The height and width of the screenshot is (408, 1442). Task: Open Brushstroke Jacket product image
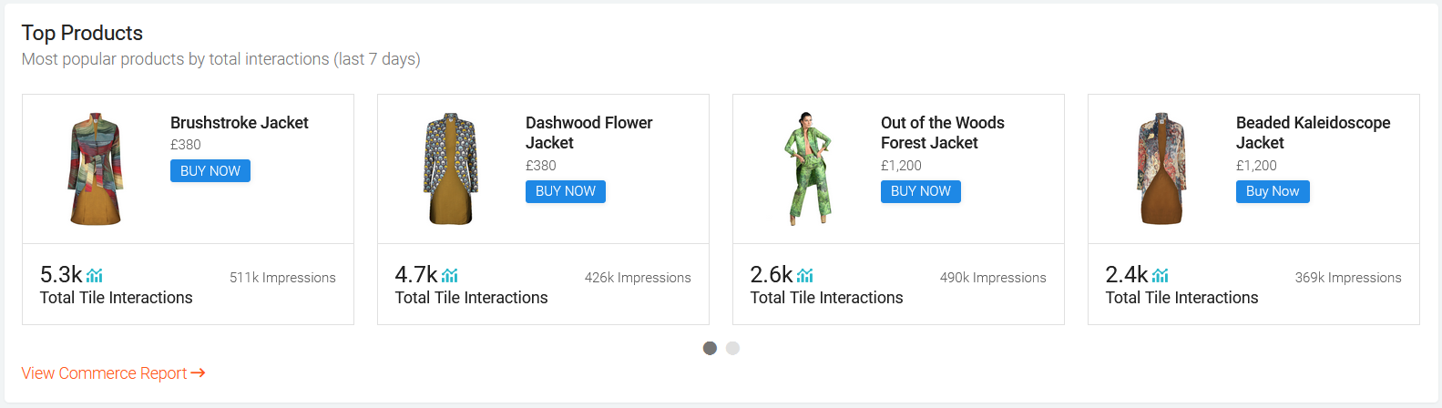[96, 169]
